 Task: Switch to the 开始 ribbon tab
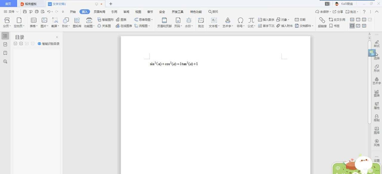pyautogui.click(x=73, y=12)
